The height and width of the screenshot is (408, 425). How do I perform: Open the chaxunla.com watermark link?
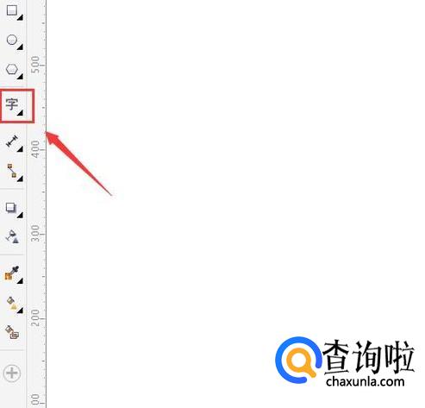point(366,382)
